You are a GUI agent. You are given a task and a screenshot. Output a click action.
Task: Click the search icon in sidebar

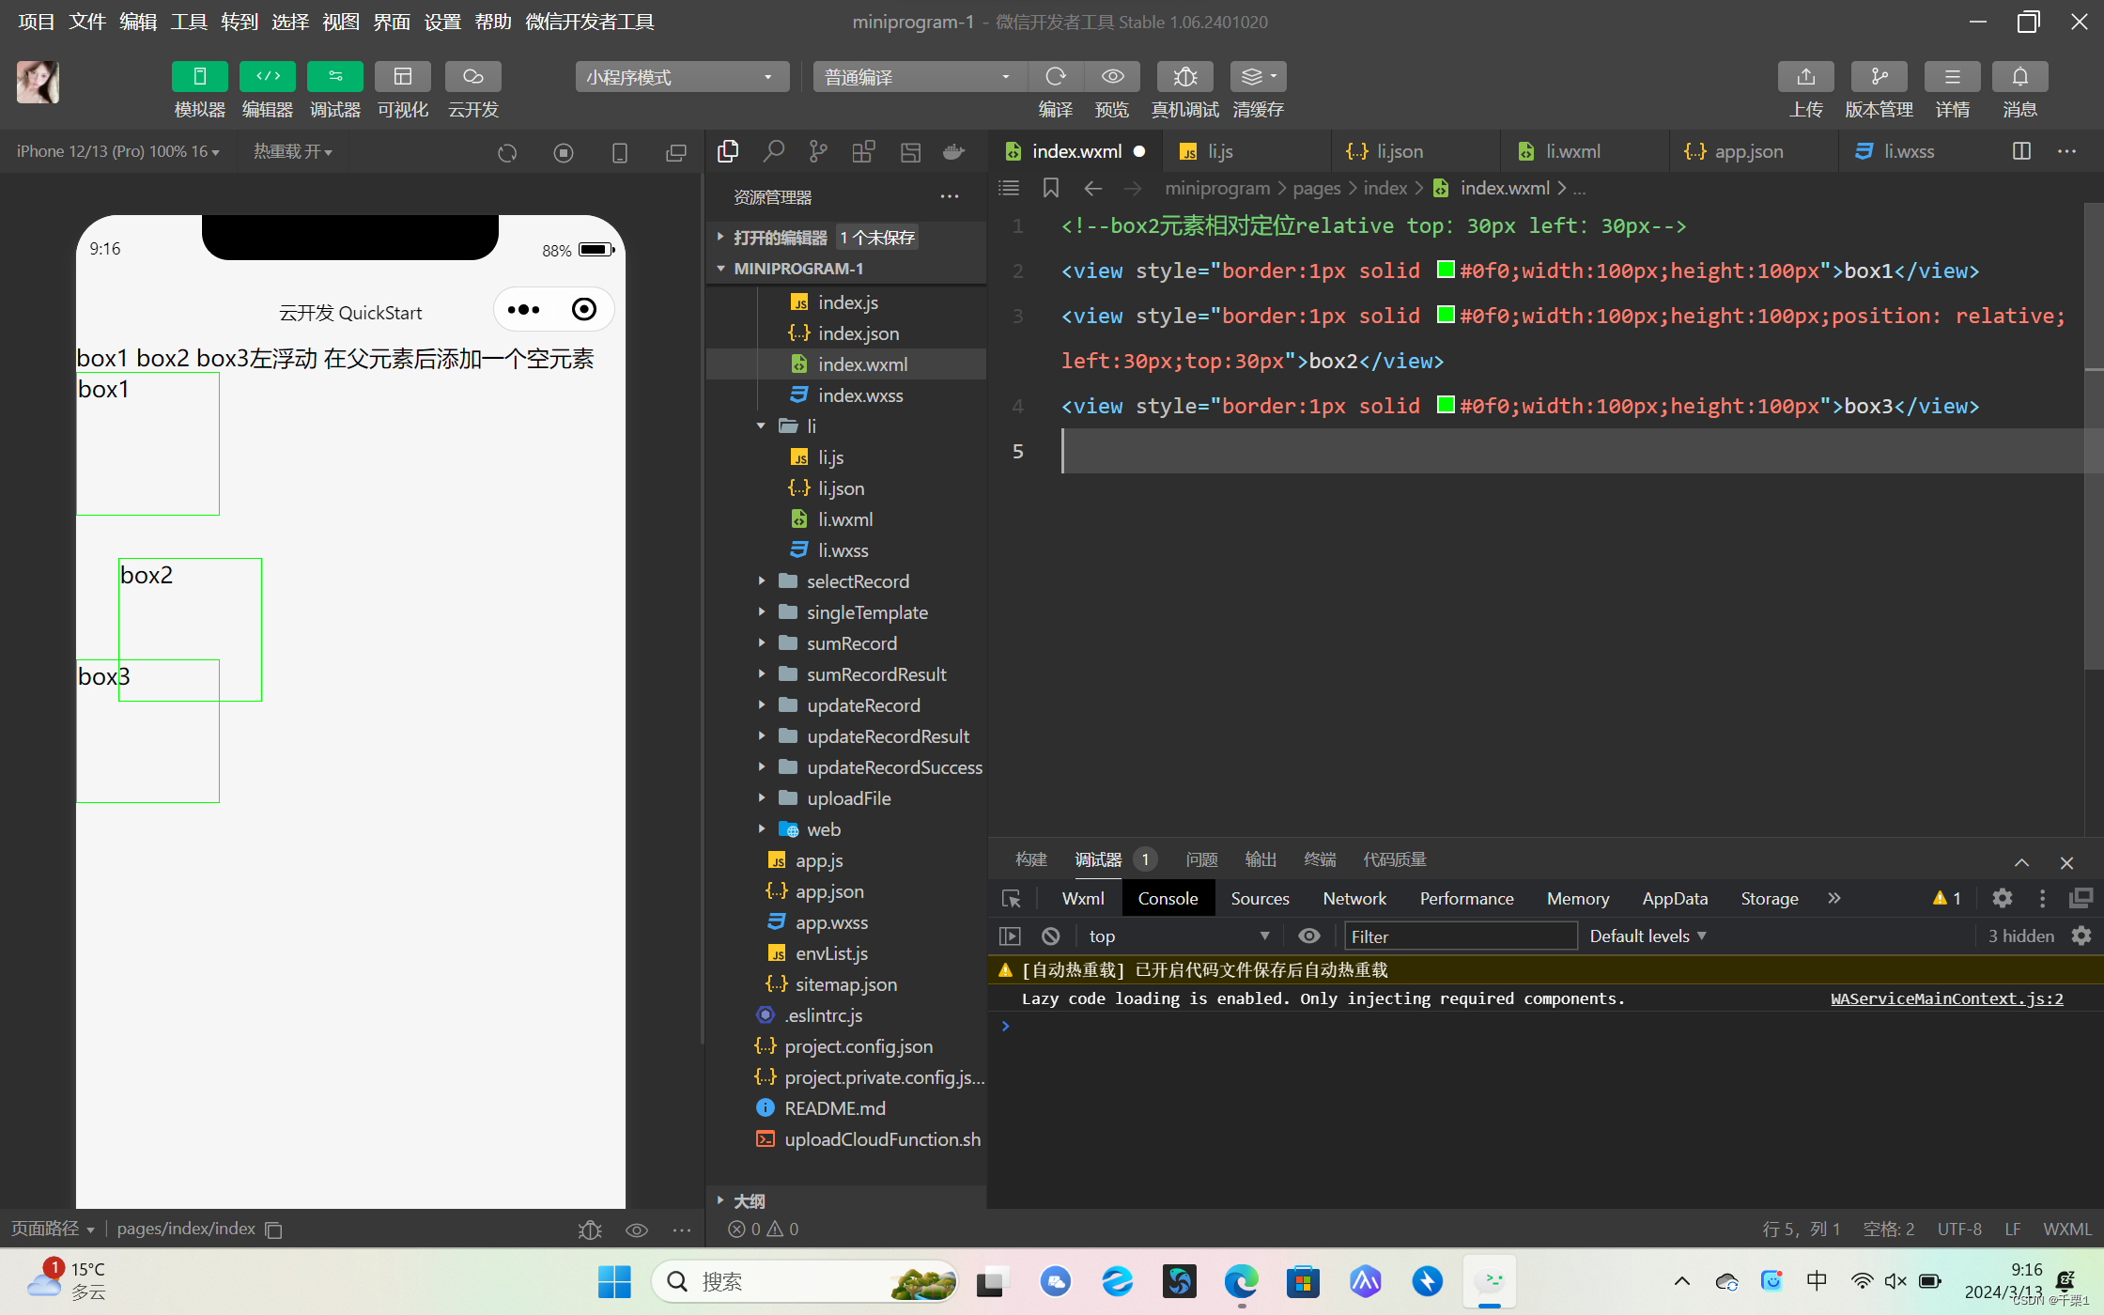tap(773, 151)
